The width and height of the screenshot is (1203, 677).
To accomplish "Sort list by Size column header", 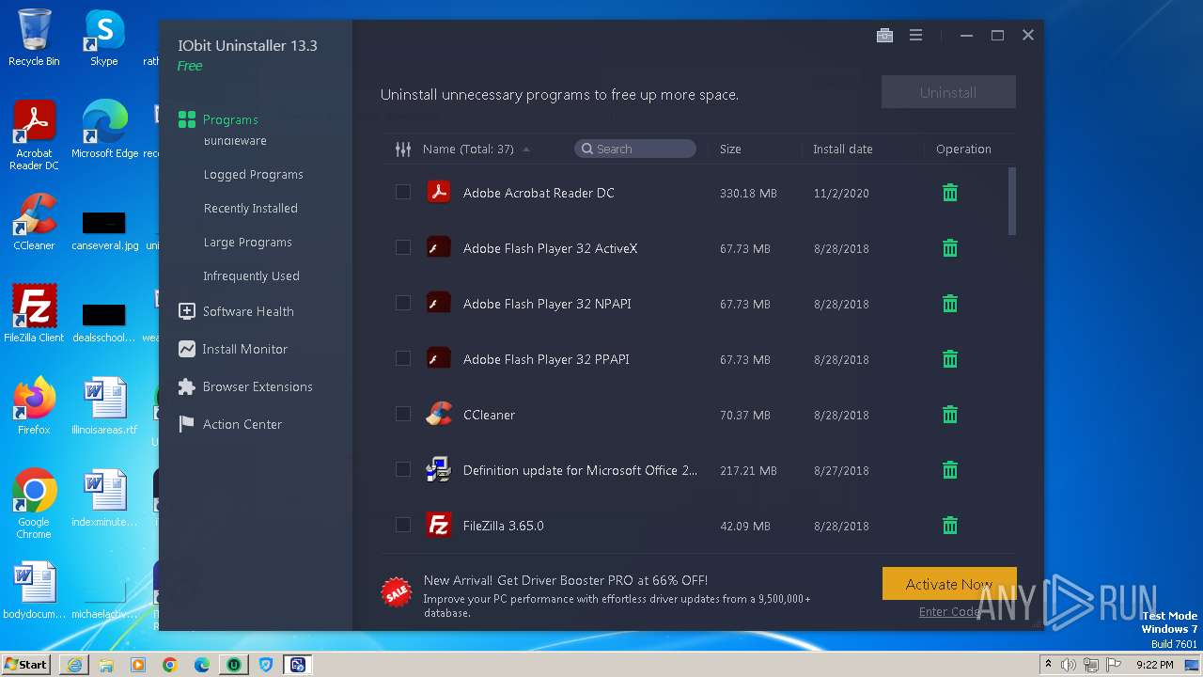I will click(x=730, y=149).
